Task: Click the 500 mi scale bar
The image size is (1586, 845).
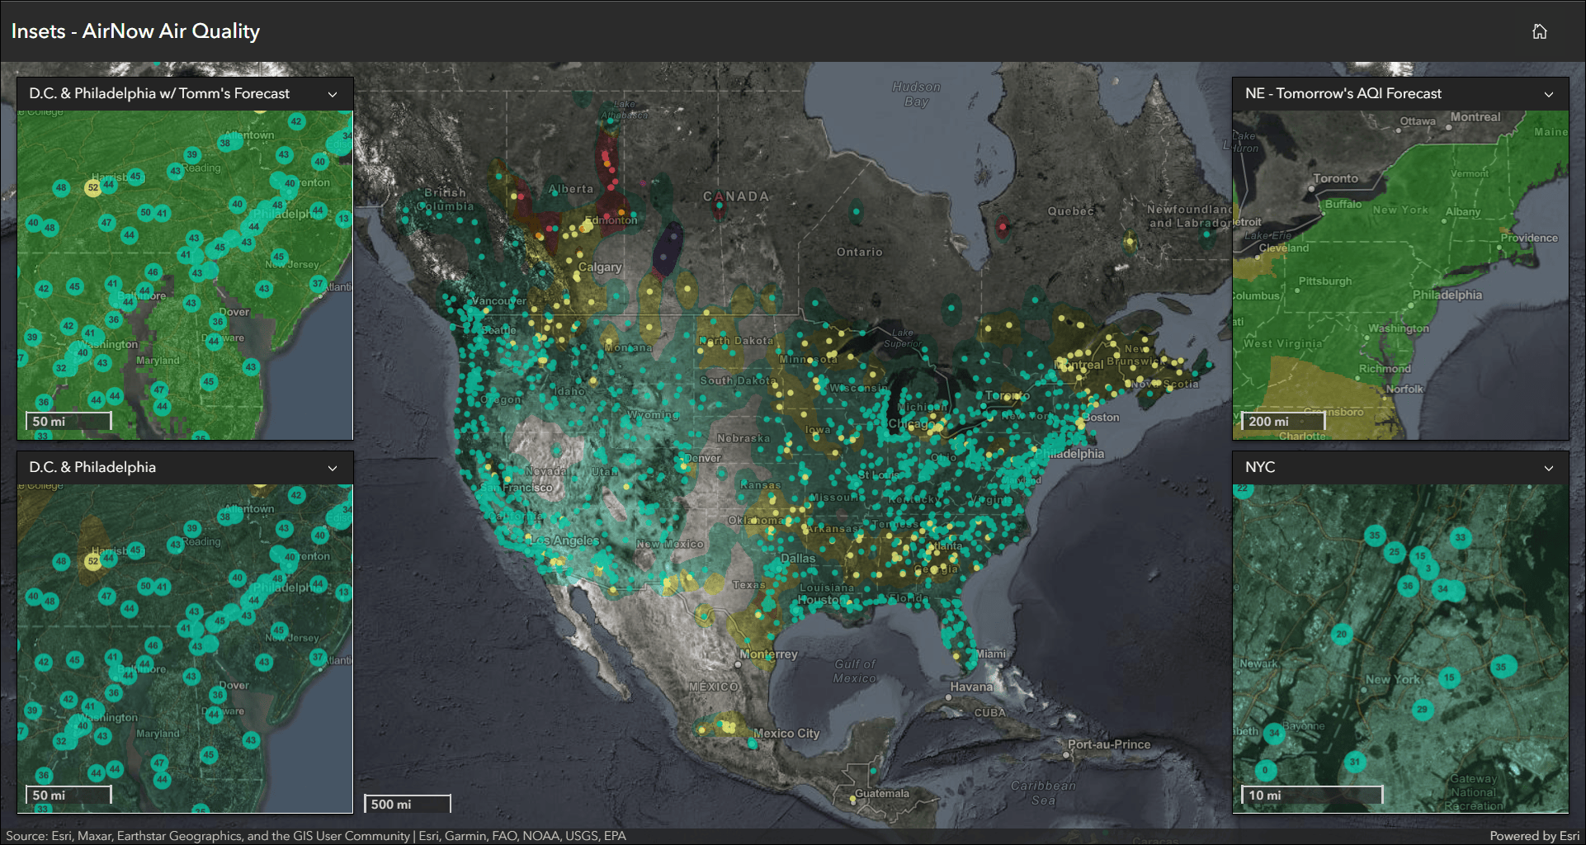Action: (x=408, y=804)
